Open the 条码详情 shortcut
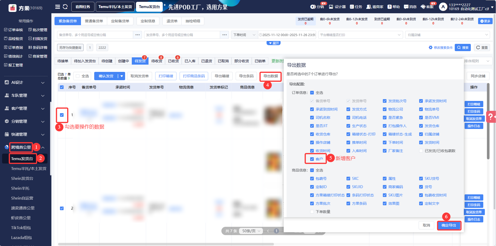The height and width of the screenshot is (246, 496). (38, 47)
